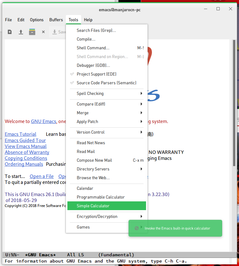Minimize the Emacs window
This screenshot has width=239, height=266.
[x=206, y=9]
